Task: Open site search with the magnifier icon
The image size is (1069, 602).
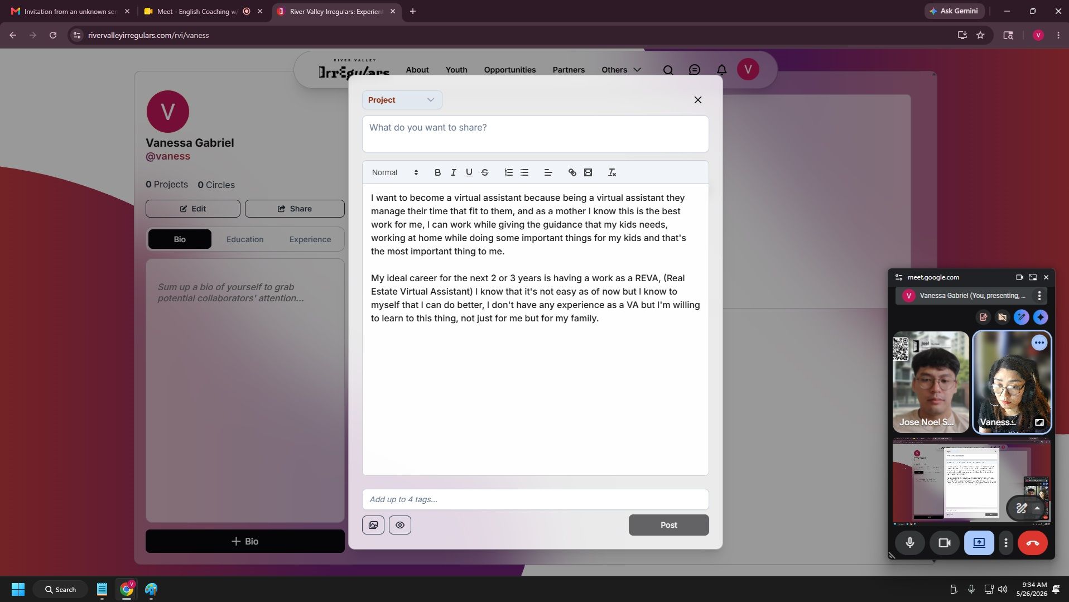Action: click(x=668, y=70)
